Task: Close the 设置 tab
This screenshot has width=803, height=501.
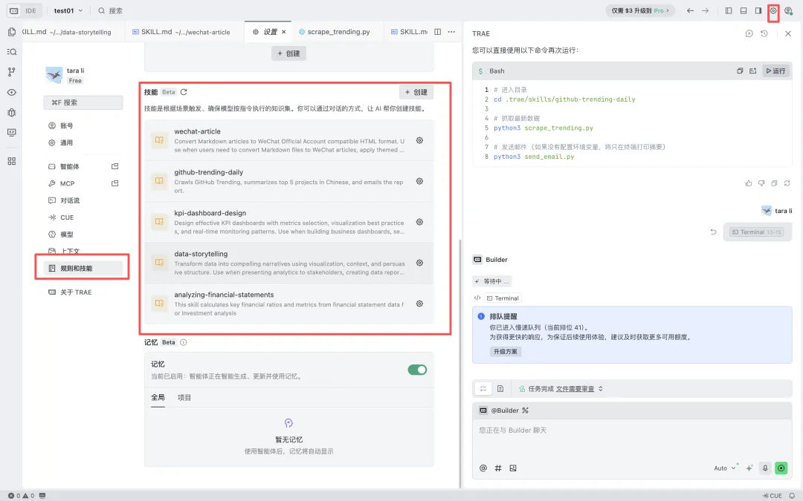Action: pyautogui.click(x=284, y=32)
